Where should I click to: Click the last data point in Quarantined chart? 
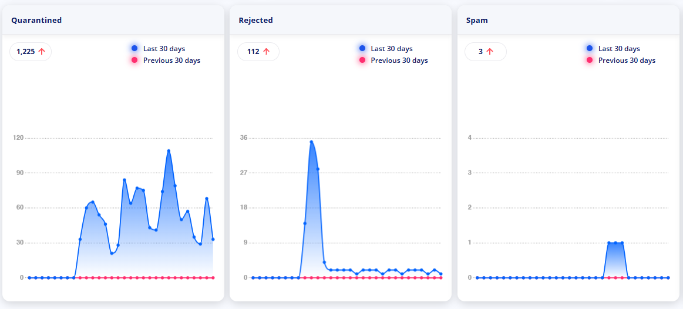point(213,239)
